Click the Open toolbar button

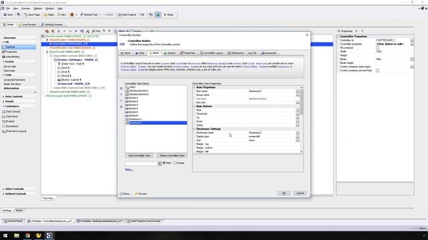click(49, 15)
